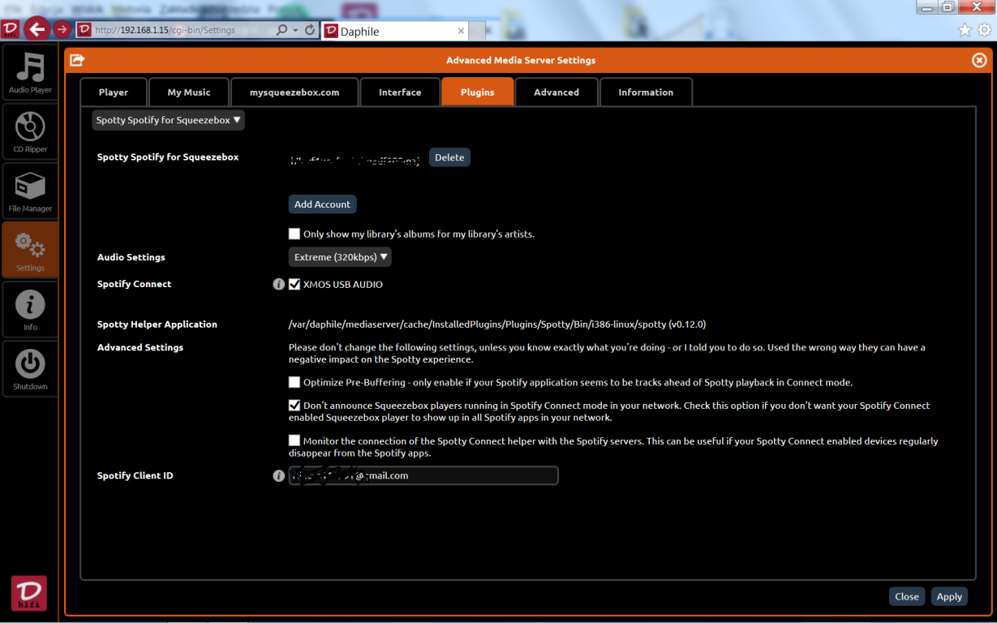
Task: Switch to the Interface tab
Action: 400,92
